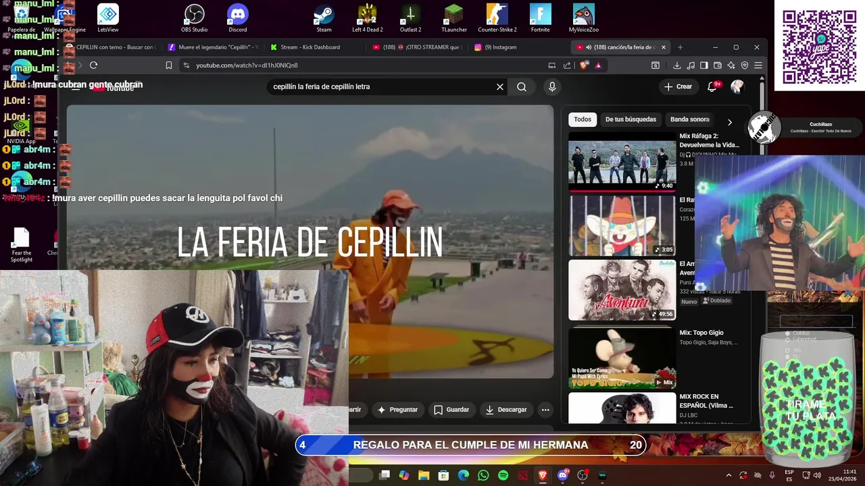Screen dimensions: 865x486
Task: Select De tus búsquedas filter chip
Action: tap(631, 119)
